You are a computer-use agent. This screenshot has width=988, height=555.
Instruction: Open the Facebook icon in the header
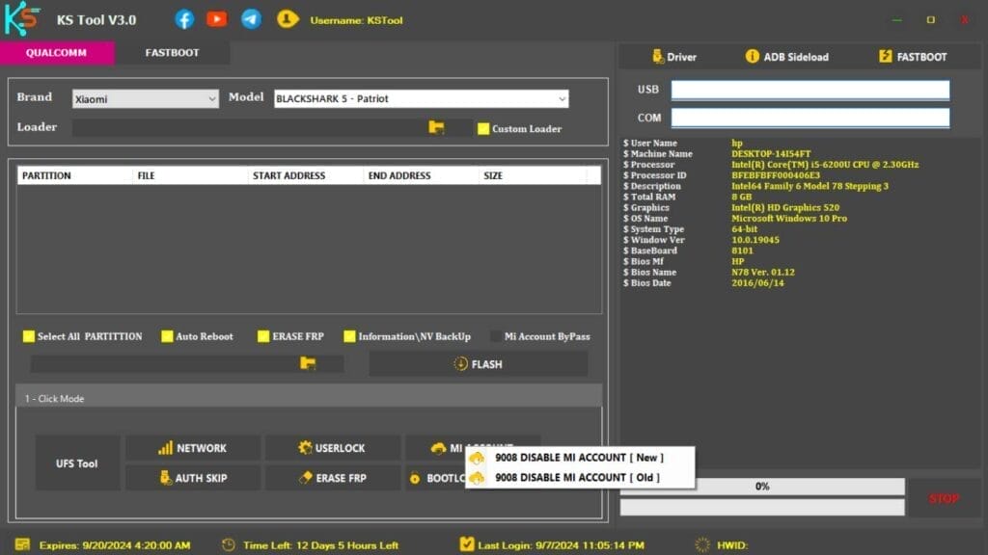(183, 18)
